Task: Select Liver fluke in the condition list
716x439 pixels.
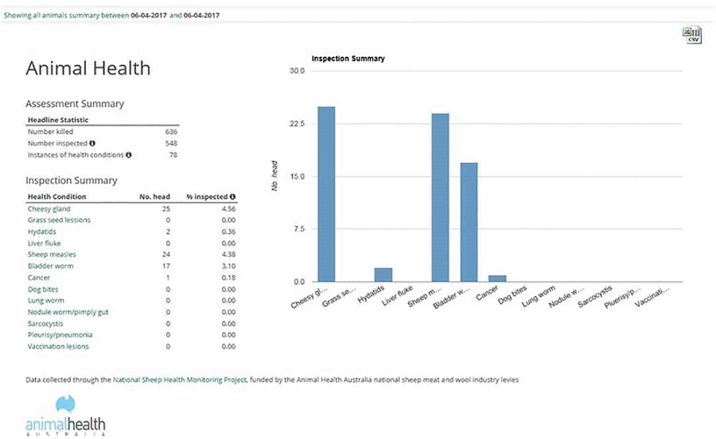Action: pos(45,243)
